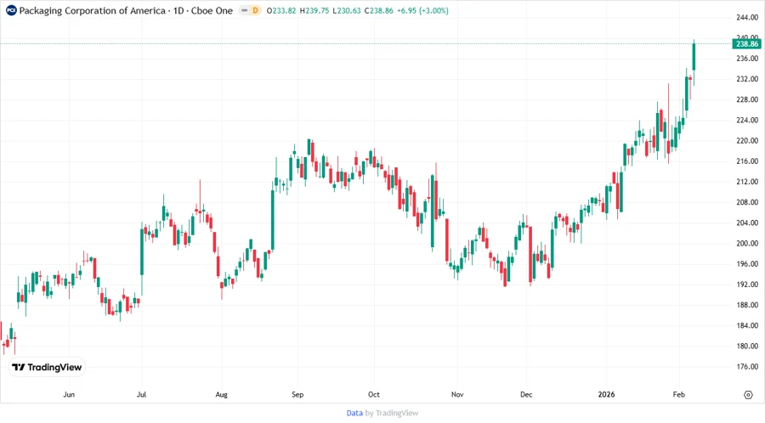This screenshot has width=765, height=423.
Task: Select the Packaging Corporation of America title
Action: pyautogui.click(x=92, y=11)
